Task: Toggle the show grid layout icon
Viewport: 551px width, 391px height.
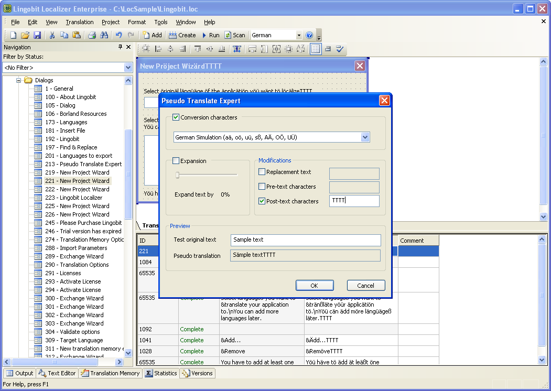Action: pyautogui.click(x=316, y=49)
